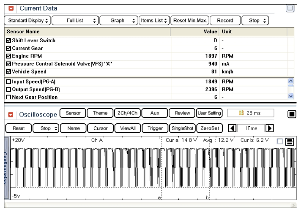Uncheck Engine RPM sensor
301x212 pixels.
8,56
